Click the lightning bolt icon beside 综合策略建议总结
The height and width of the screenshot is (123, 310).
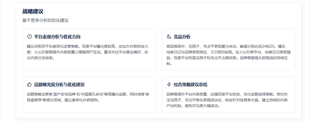click(x=169, y=85)
